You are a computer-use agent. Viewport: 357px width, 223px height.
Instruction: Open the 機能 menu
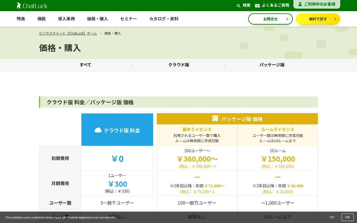click(x=42, y=19)
